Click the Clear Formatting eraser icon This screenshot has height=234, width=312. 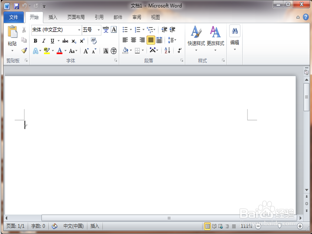[x=94, y=41]
